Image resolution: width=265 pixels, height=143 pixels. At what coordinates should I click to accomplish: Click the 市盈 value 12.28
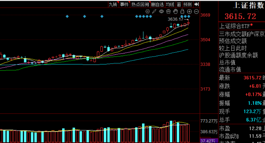(255, 129)
